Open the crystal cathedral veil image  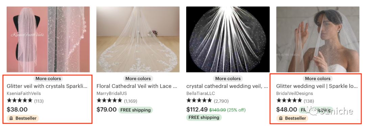[228, 39]
